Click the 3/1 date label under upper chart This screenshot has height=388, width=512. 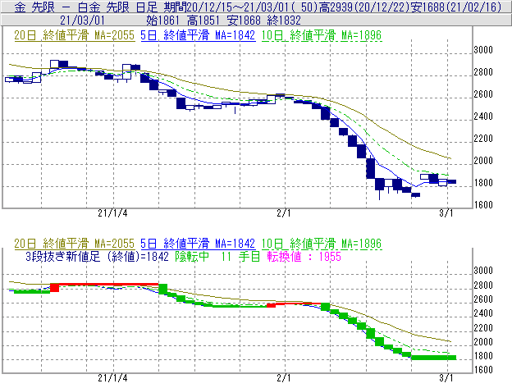pos(446,213)
